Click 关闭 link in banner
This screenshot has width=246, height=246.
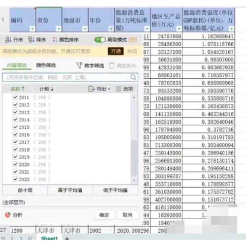coord(132,51)
